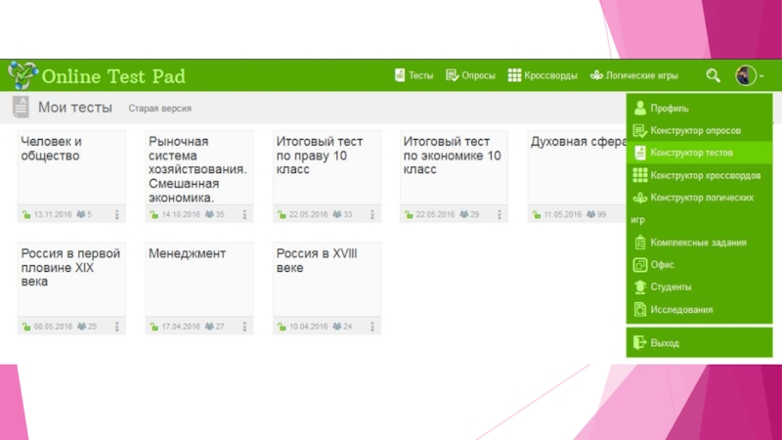Viewport: 782px width, 440px height.
Task: Open Студенты menu entry
Action: tap(699, 286)
